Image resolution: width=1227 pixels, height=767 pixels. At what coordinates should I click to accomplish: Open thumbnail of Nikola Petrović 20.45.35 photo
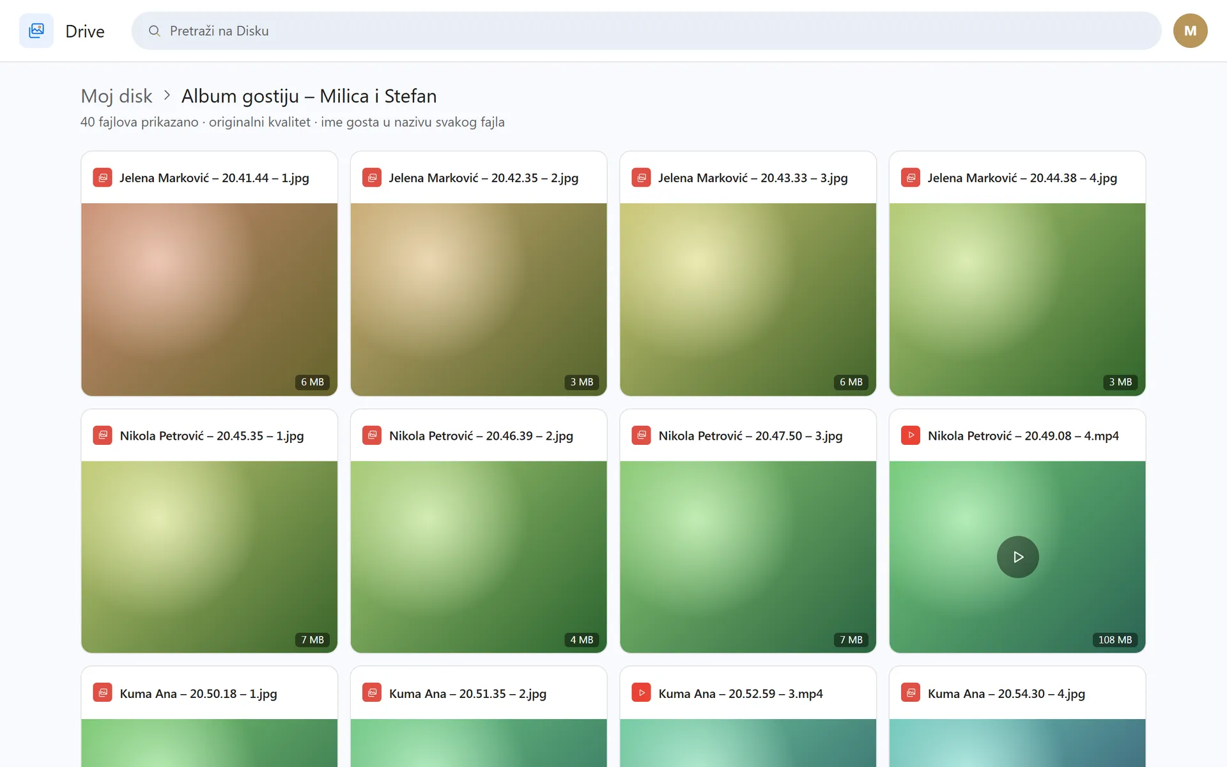pyautogui.click(x=209, y=557)
